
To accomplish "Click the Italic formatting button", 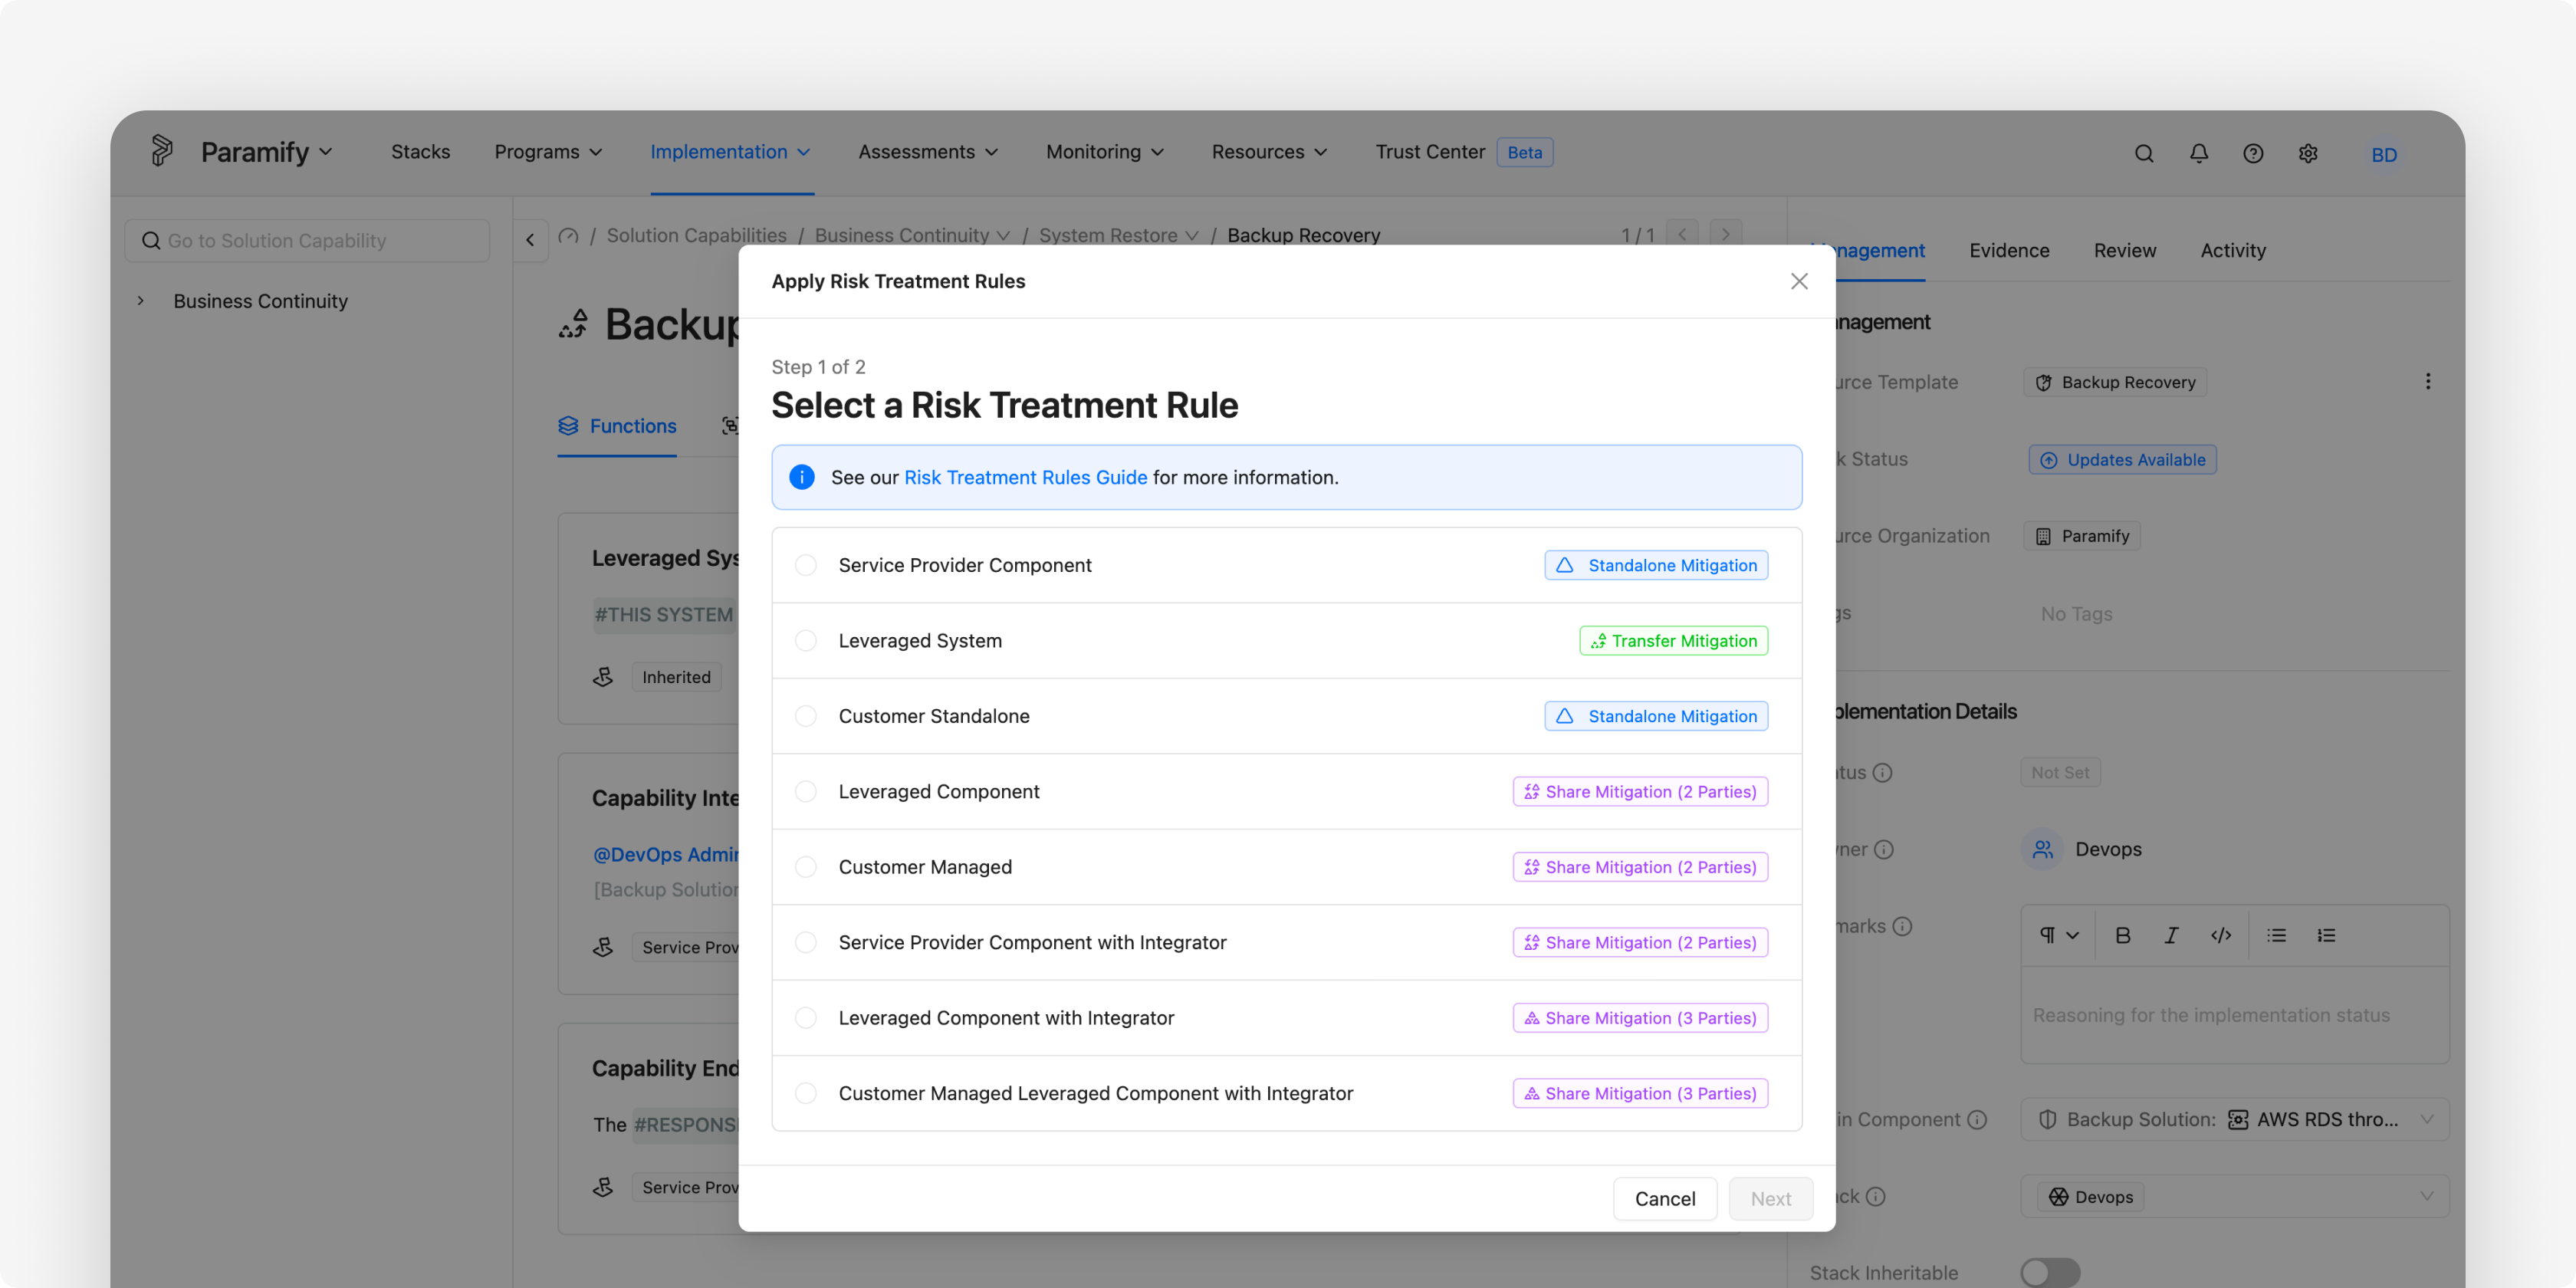I will coord(2171,935).
